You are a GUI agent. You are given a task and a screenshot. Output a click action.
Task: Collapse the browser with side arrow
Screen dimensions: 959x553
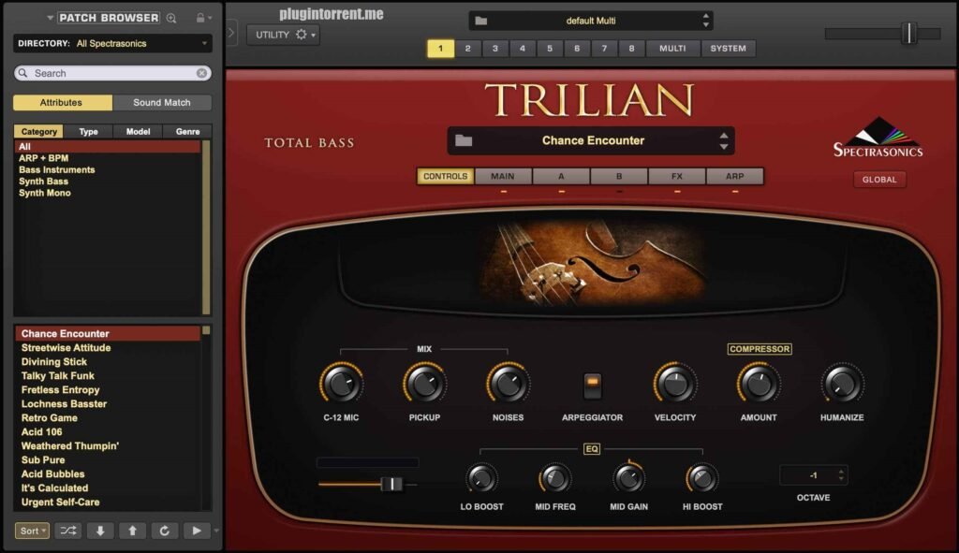pos(231,33)
